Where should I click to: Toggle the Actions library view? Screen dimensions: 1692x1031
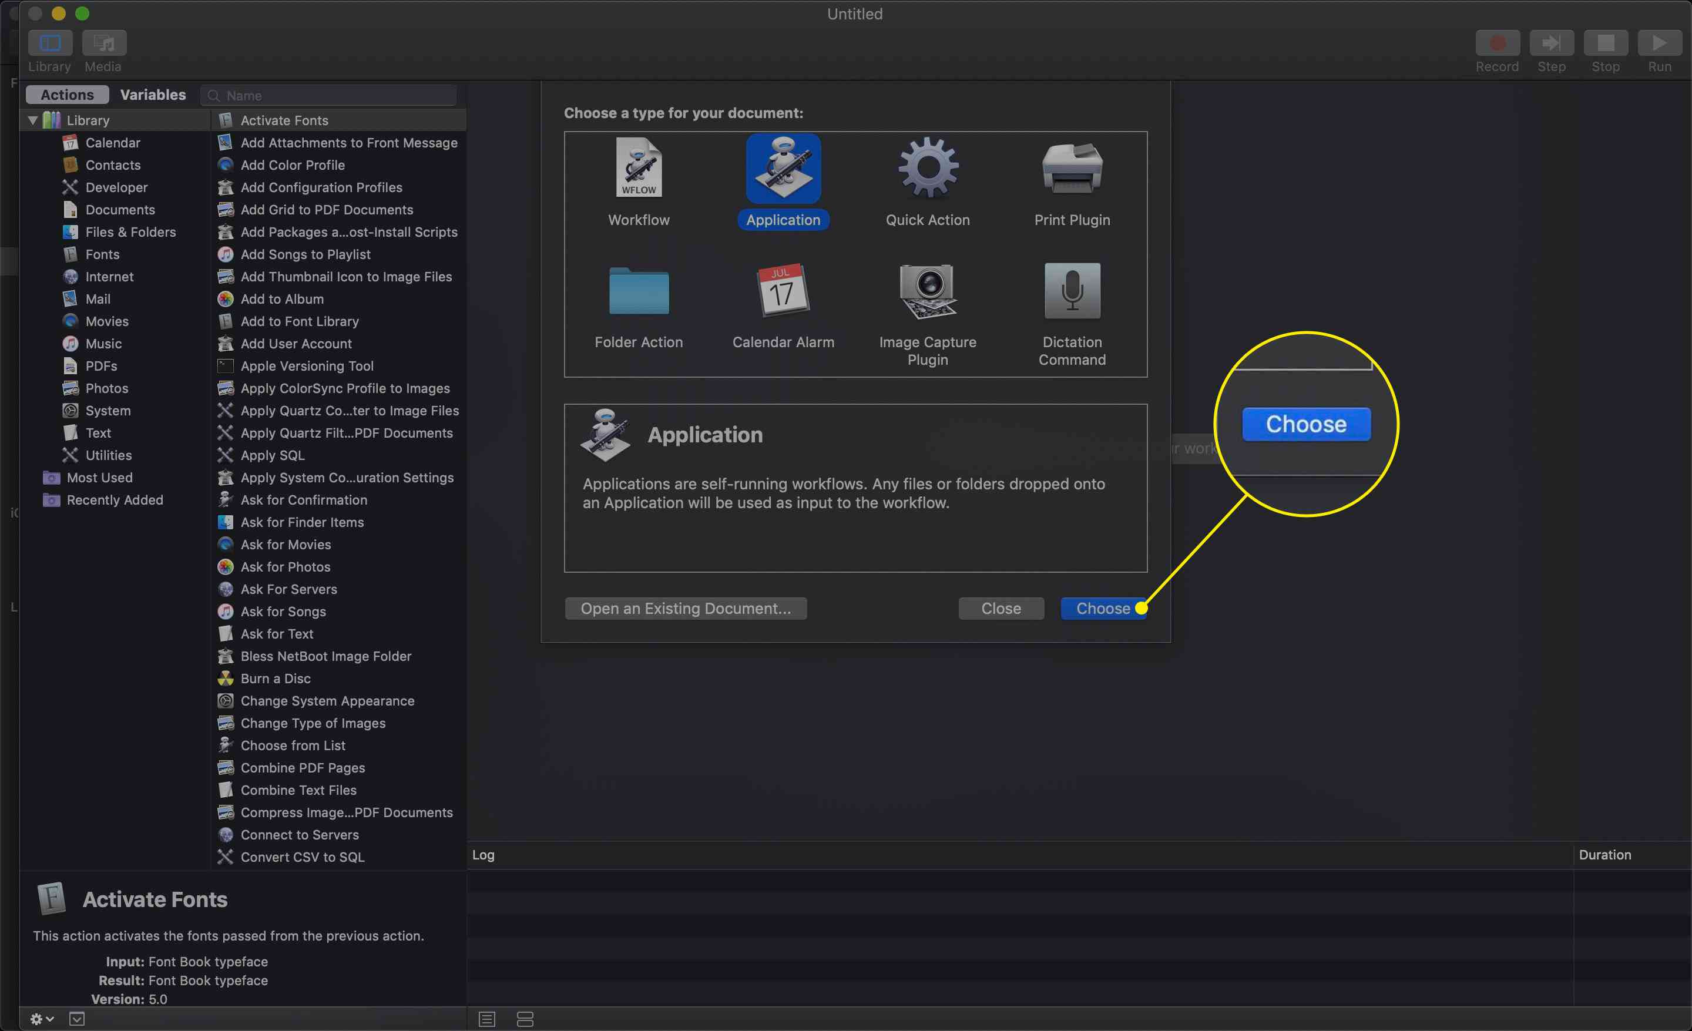65,94
